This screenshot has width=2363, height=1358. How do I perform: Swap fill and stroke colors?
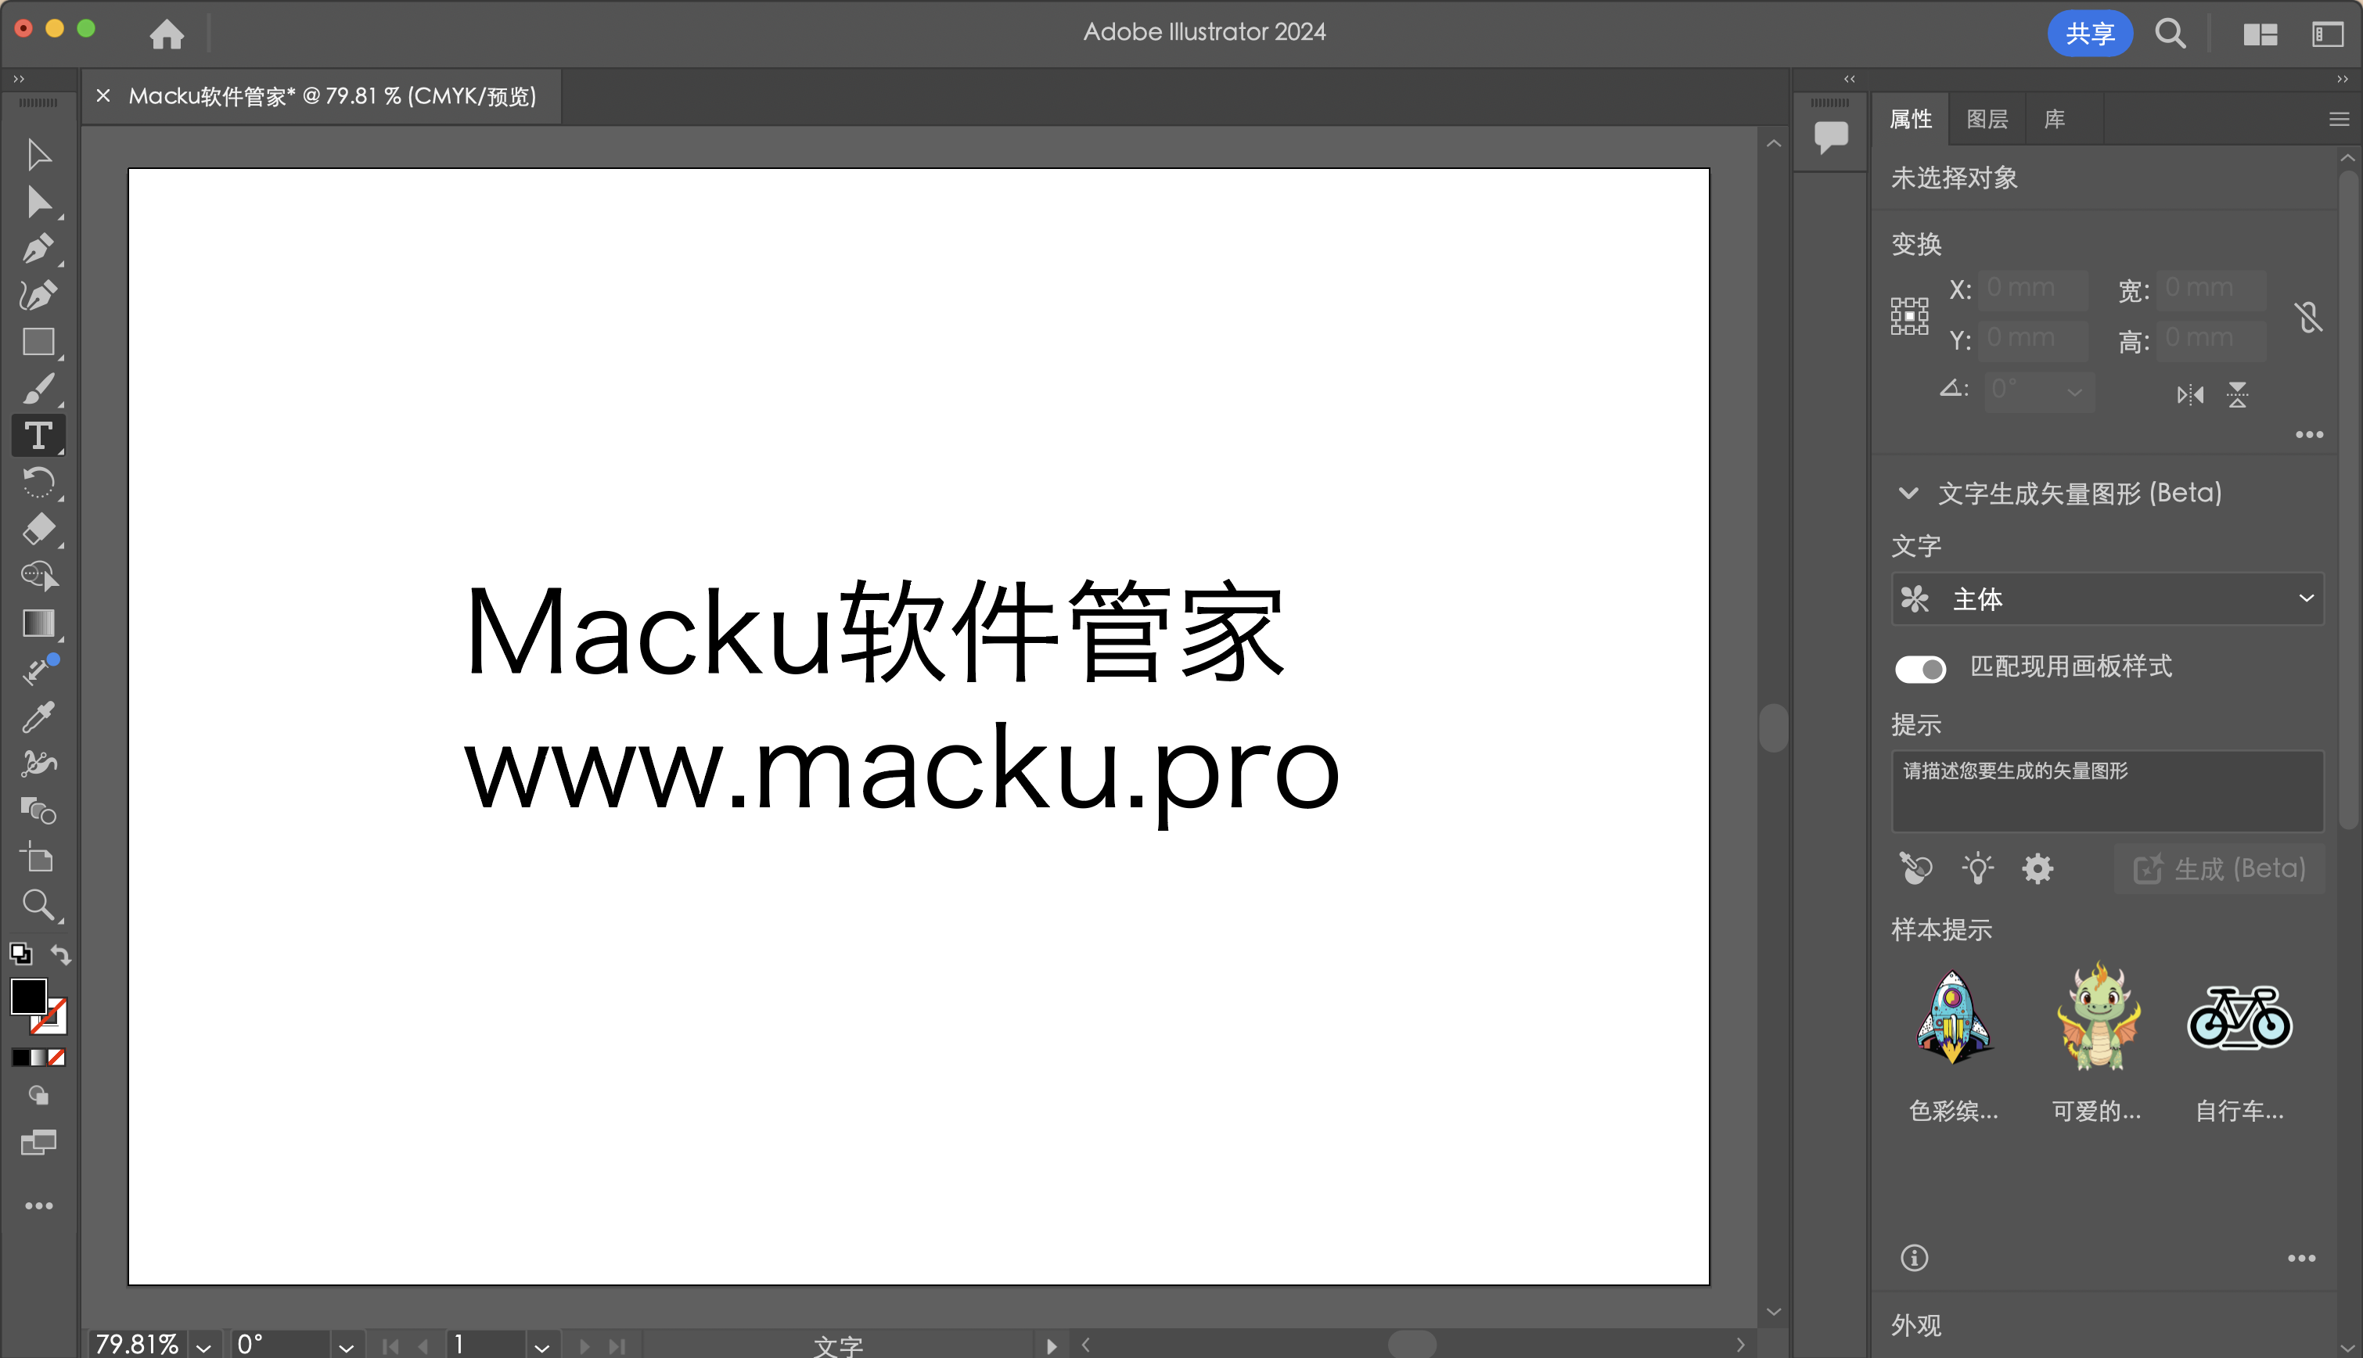(x=59, y=954)
